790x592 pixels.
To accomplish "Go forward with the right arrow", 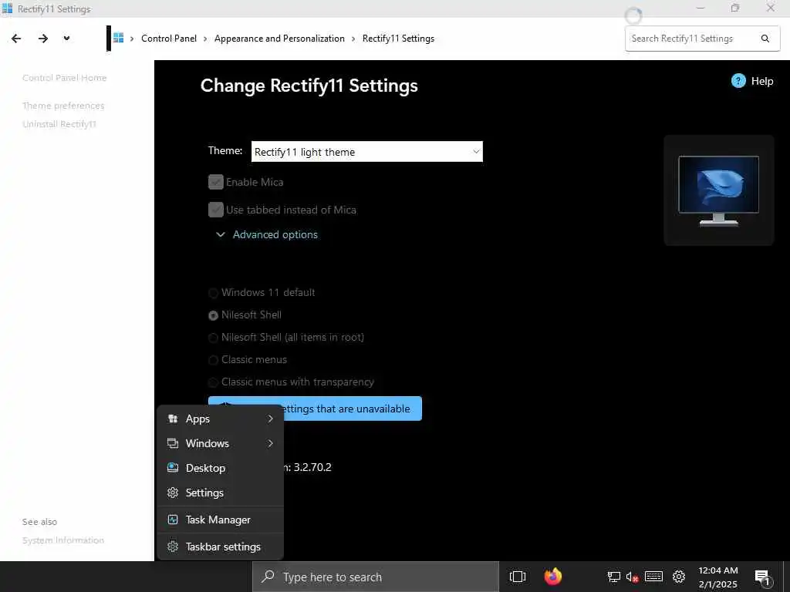I will [43, 39].
